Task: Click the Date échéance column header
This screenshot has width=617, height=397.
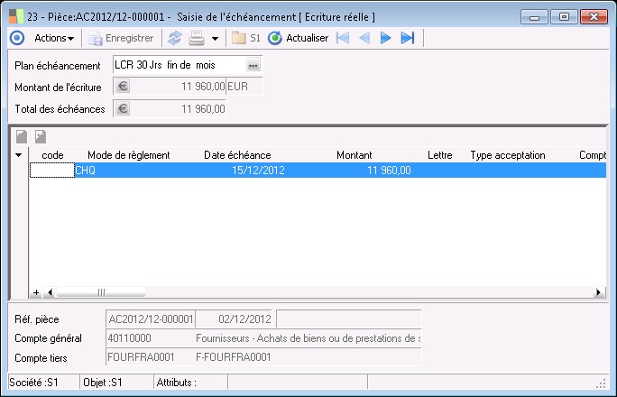Action: point(237,155)
